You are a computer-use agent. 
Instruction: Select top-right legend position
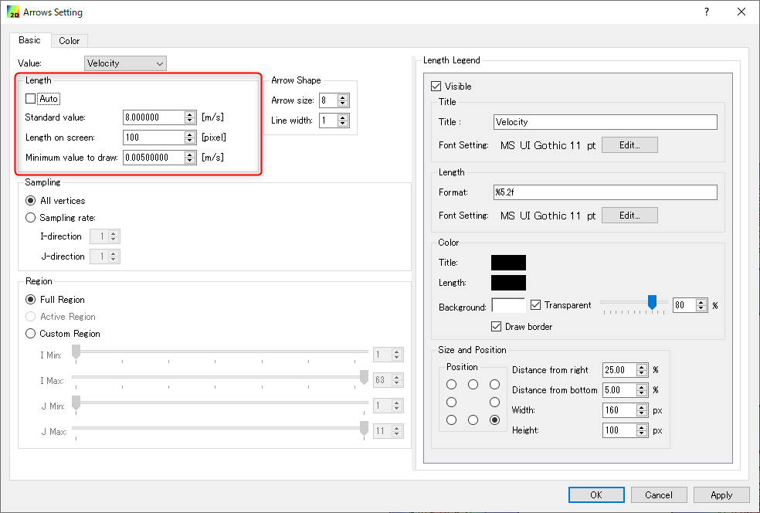coord(494,385)
